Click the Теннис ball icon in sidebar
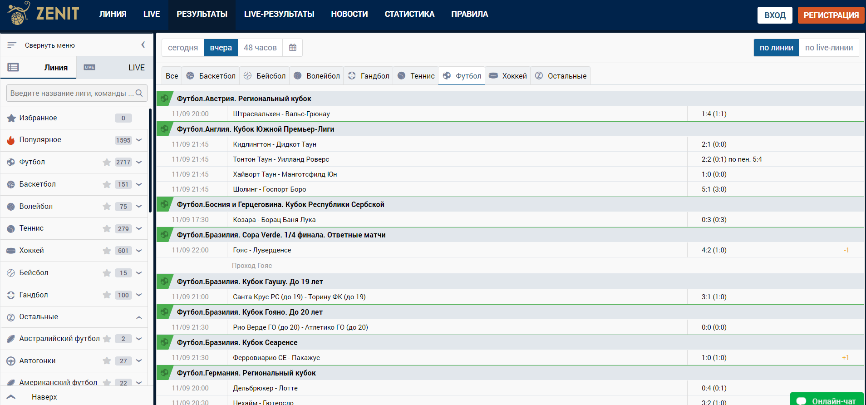Image resolution: width=866 pixels, height=405 pixels. click(x=11, y=228)
